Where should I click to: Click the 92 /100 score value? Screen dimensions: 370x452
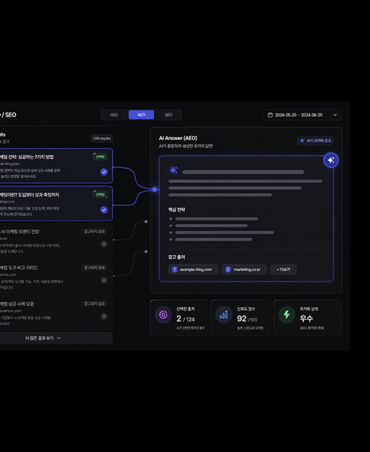click(x=247, y=319)
